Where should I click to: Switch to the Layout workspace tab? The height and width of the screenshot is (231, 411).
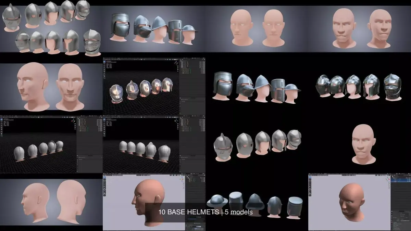pyautogui.click(x=325, y=174)
